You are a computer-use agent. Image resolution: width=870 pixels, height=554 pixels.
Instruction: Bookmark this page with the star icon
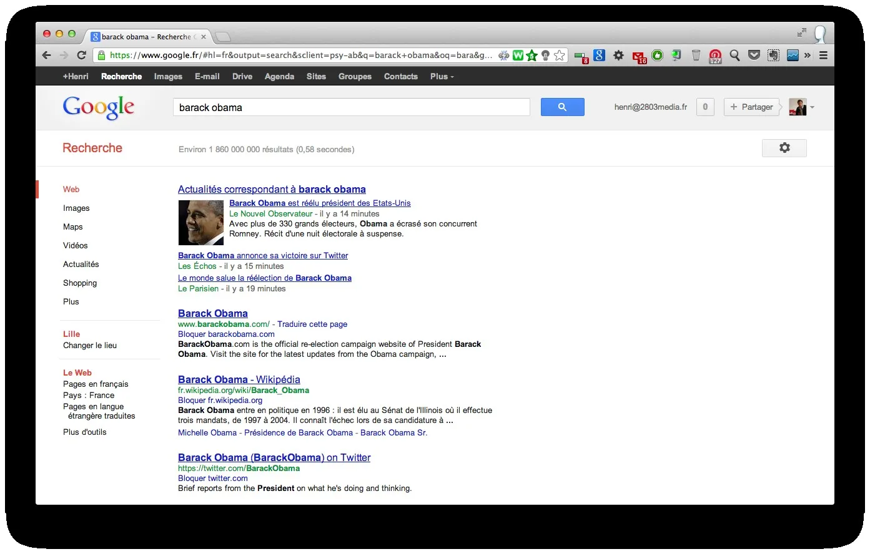(560, 56)
